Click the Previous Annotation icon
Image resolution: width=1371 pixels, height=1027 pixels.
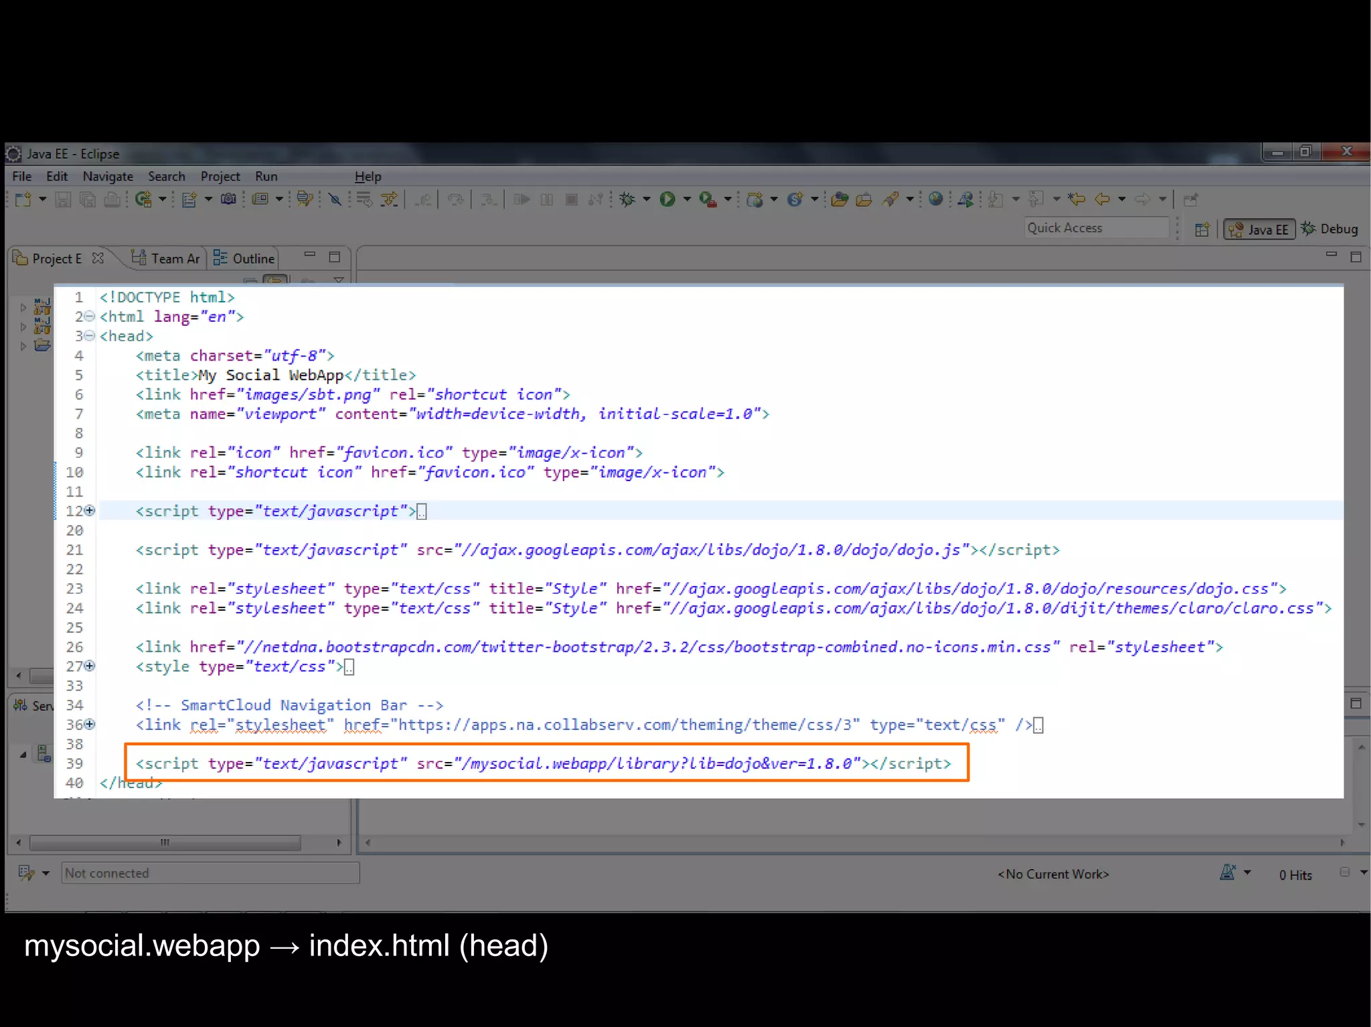click(x=1036, y=199)
